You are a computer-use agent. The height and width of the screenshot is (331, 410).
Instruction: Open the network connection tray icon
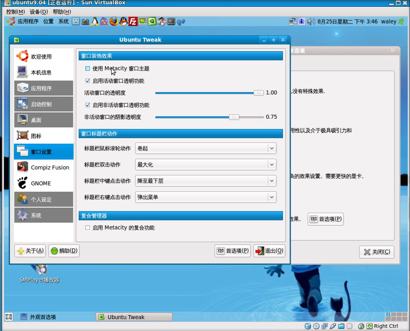pos(292,21)
